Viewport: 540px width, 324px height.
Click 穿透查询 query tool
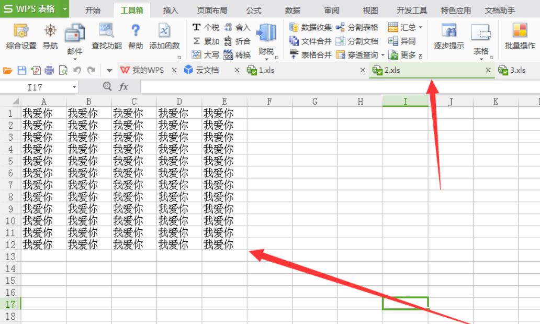(357, 55)
